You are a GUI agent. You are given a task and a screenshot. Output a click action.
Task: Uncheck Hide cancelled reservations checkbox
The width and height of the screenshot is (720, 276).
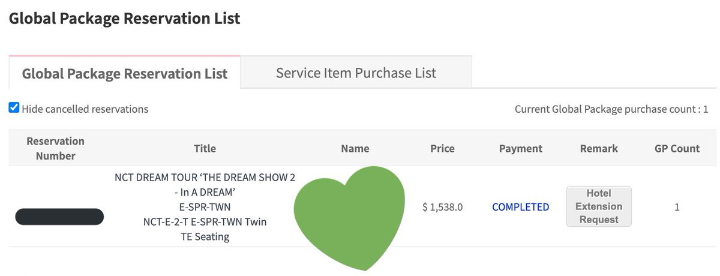pos(14,108)
